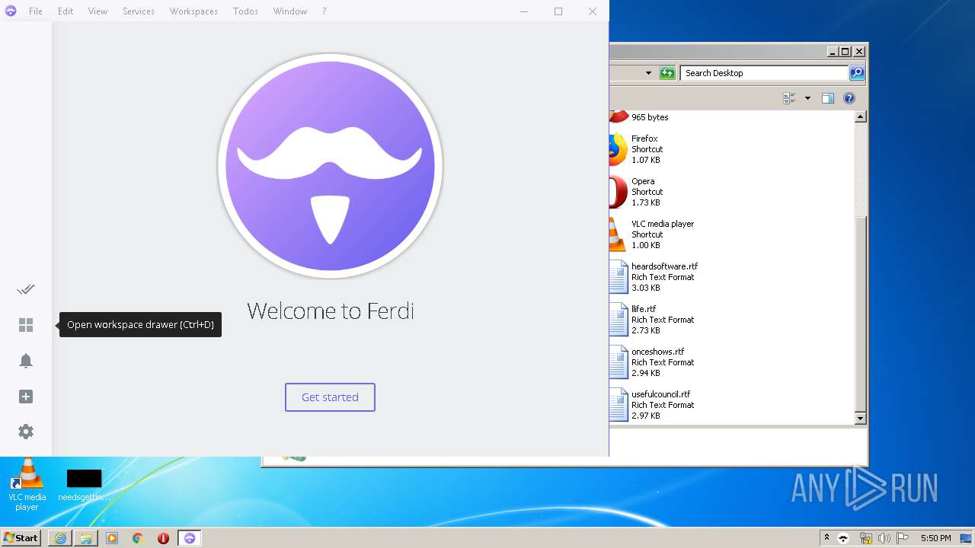
Task: Show hidden tray icons arrow
Action: [826, 538]
